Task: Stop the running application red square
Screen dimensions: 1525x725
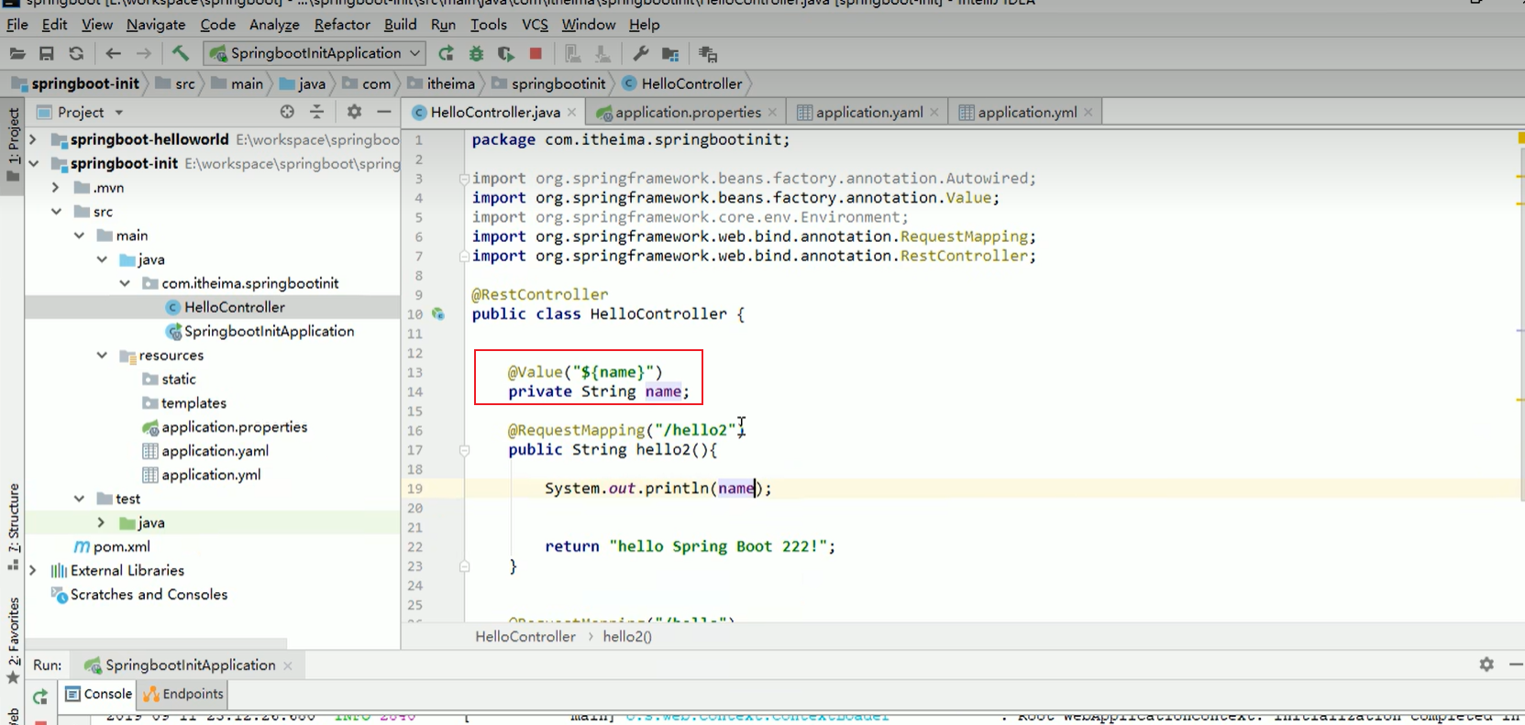Action: 536,54
